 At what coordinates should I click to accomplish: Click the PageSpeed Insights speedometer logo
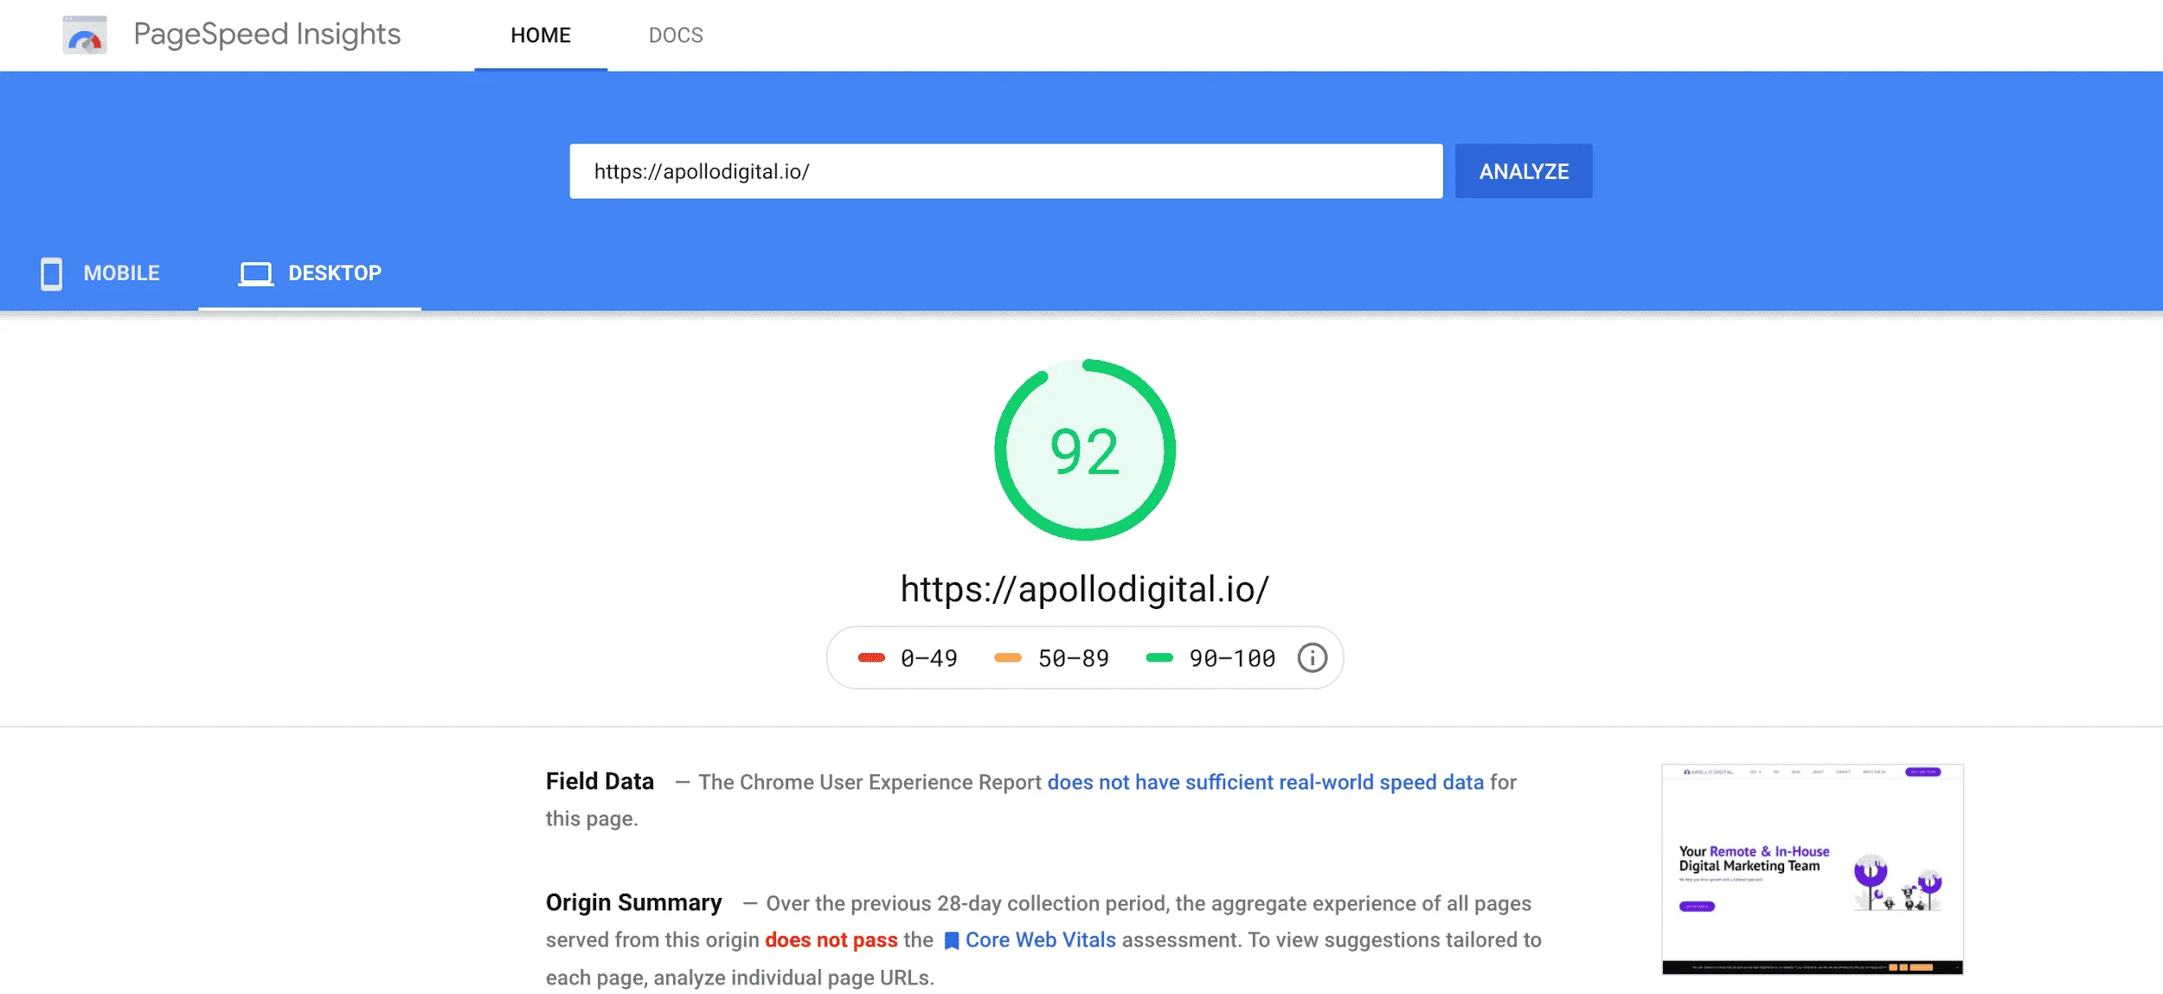tap(85, 35)
